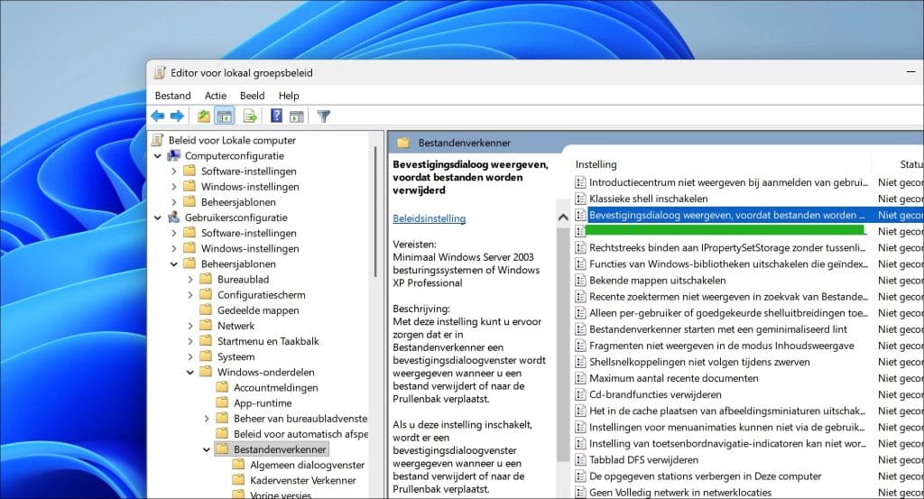
Task: Collapse the Bestandenverkenner tree node
Action: point(207,449)
